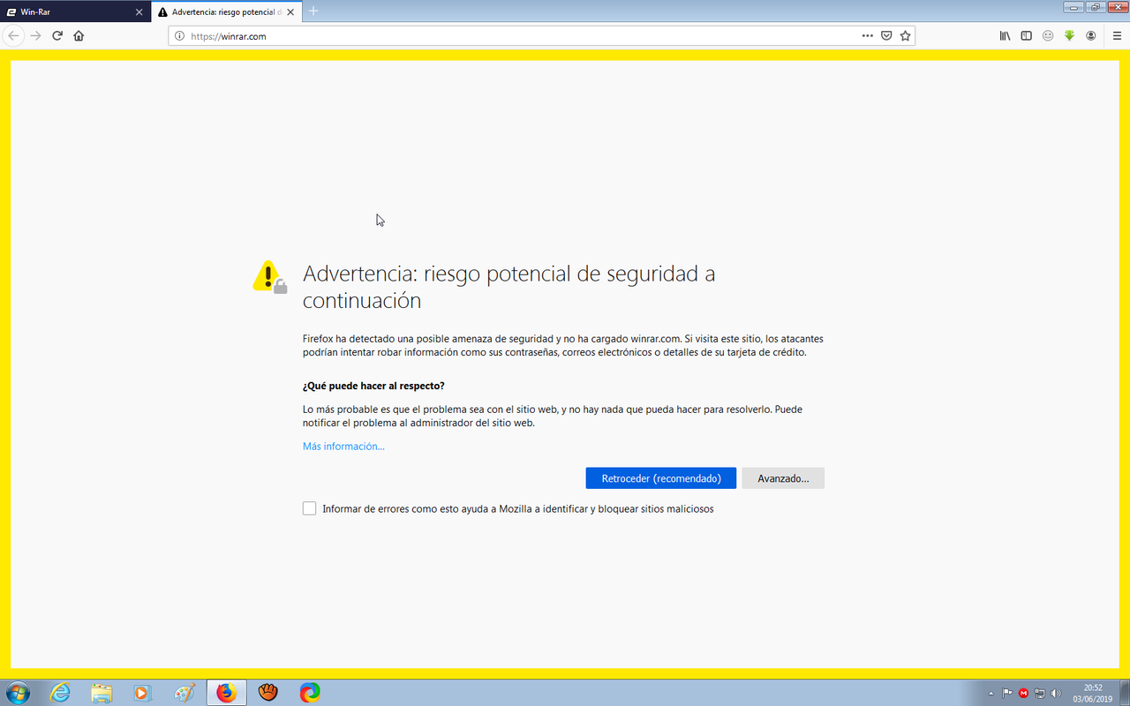The width and height of the screenshot is (1130, 706).
Task: Check the Informar de errores checkbox
Action: [x=309, y=508]
